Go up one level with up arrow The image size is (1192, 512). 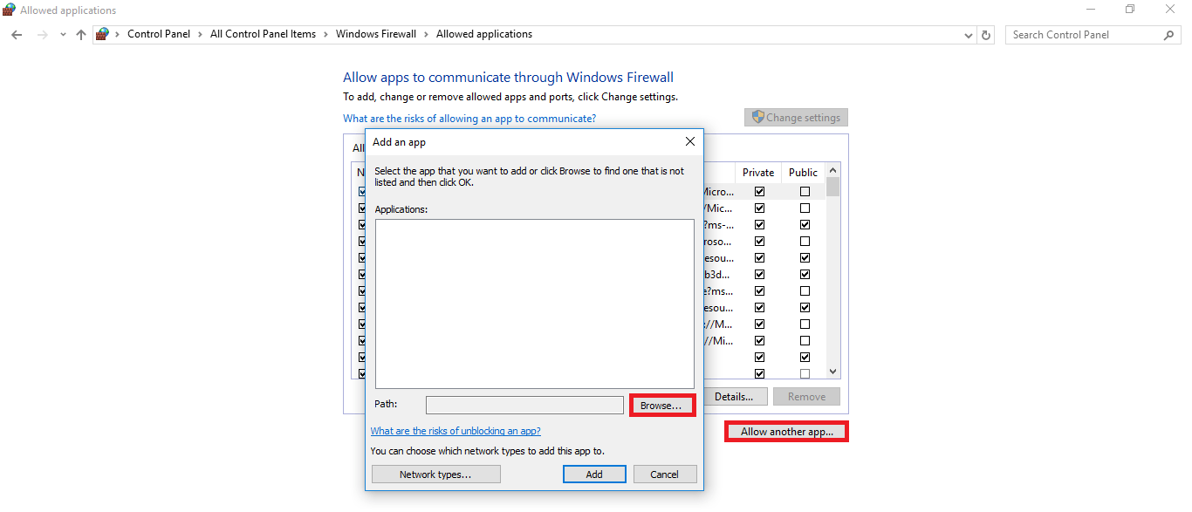pos(81,35)
